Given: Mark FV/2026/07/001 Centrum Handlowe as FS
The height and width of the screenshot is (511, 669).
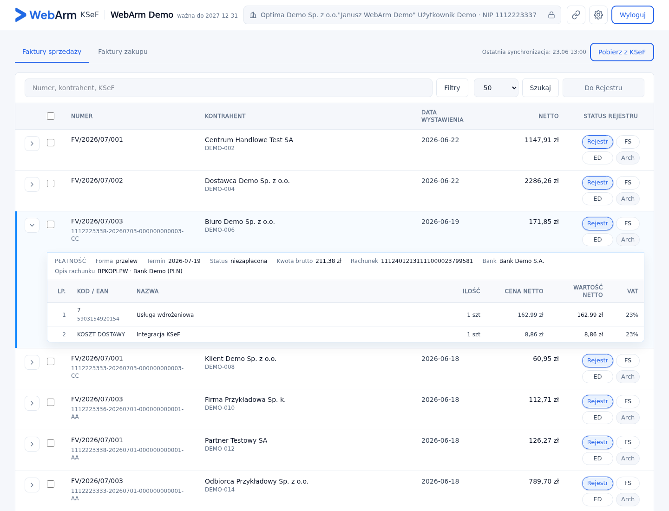Looking at the screenshot, I should pos(628,142).
